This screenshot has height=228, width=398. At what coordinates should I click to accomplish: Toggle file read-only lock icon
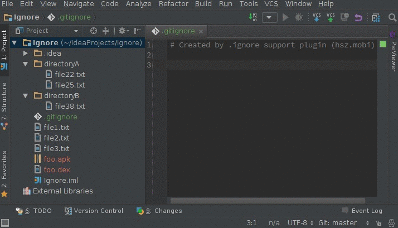(x=378, y=223)
